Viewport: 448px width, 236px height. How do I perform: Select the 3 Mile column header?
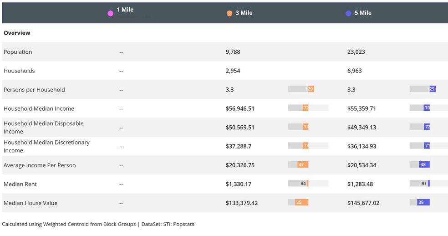point(244,13)
